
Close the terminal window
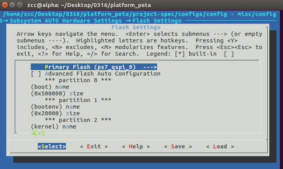coord(5,5)
